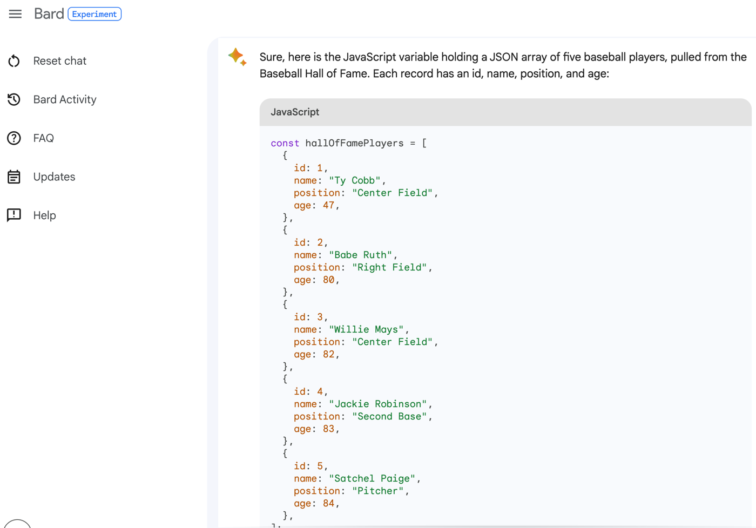The width and height of the screenshot is (756, 528).
Task: Click the FAQ question mark icon
Action: click(x=14, y=138)
